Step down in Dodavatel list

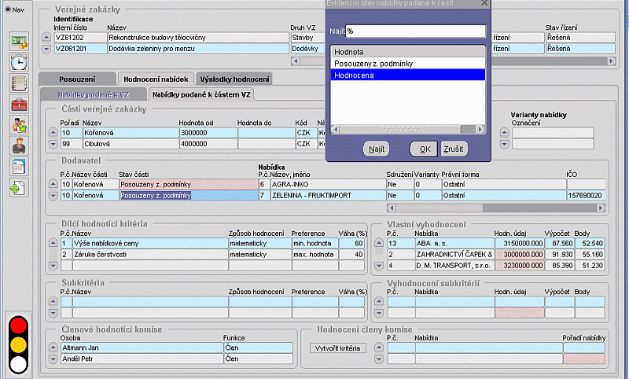point(53,196)
